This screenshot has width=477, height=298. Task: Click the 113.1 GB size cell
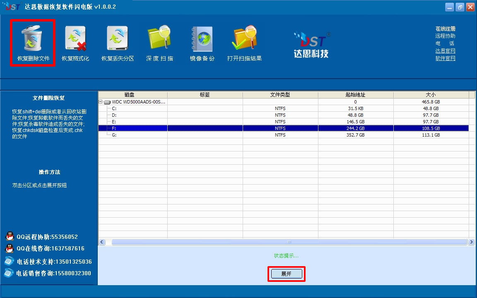click(431, 135)
